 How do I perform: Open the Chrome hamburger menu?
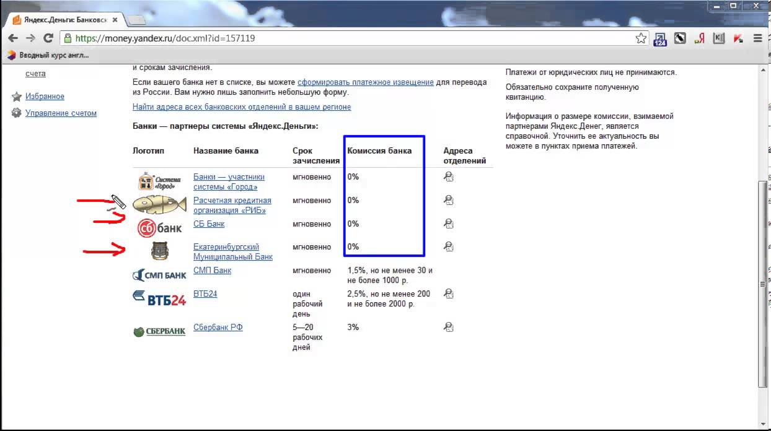(757, 38)
